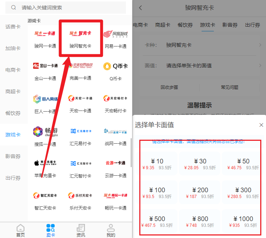Viewport: 266px width, 238px height.
Task: Open the 骏网一卡通 card icon
Action: tap(45, 33)
